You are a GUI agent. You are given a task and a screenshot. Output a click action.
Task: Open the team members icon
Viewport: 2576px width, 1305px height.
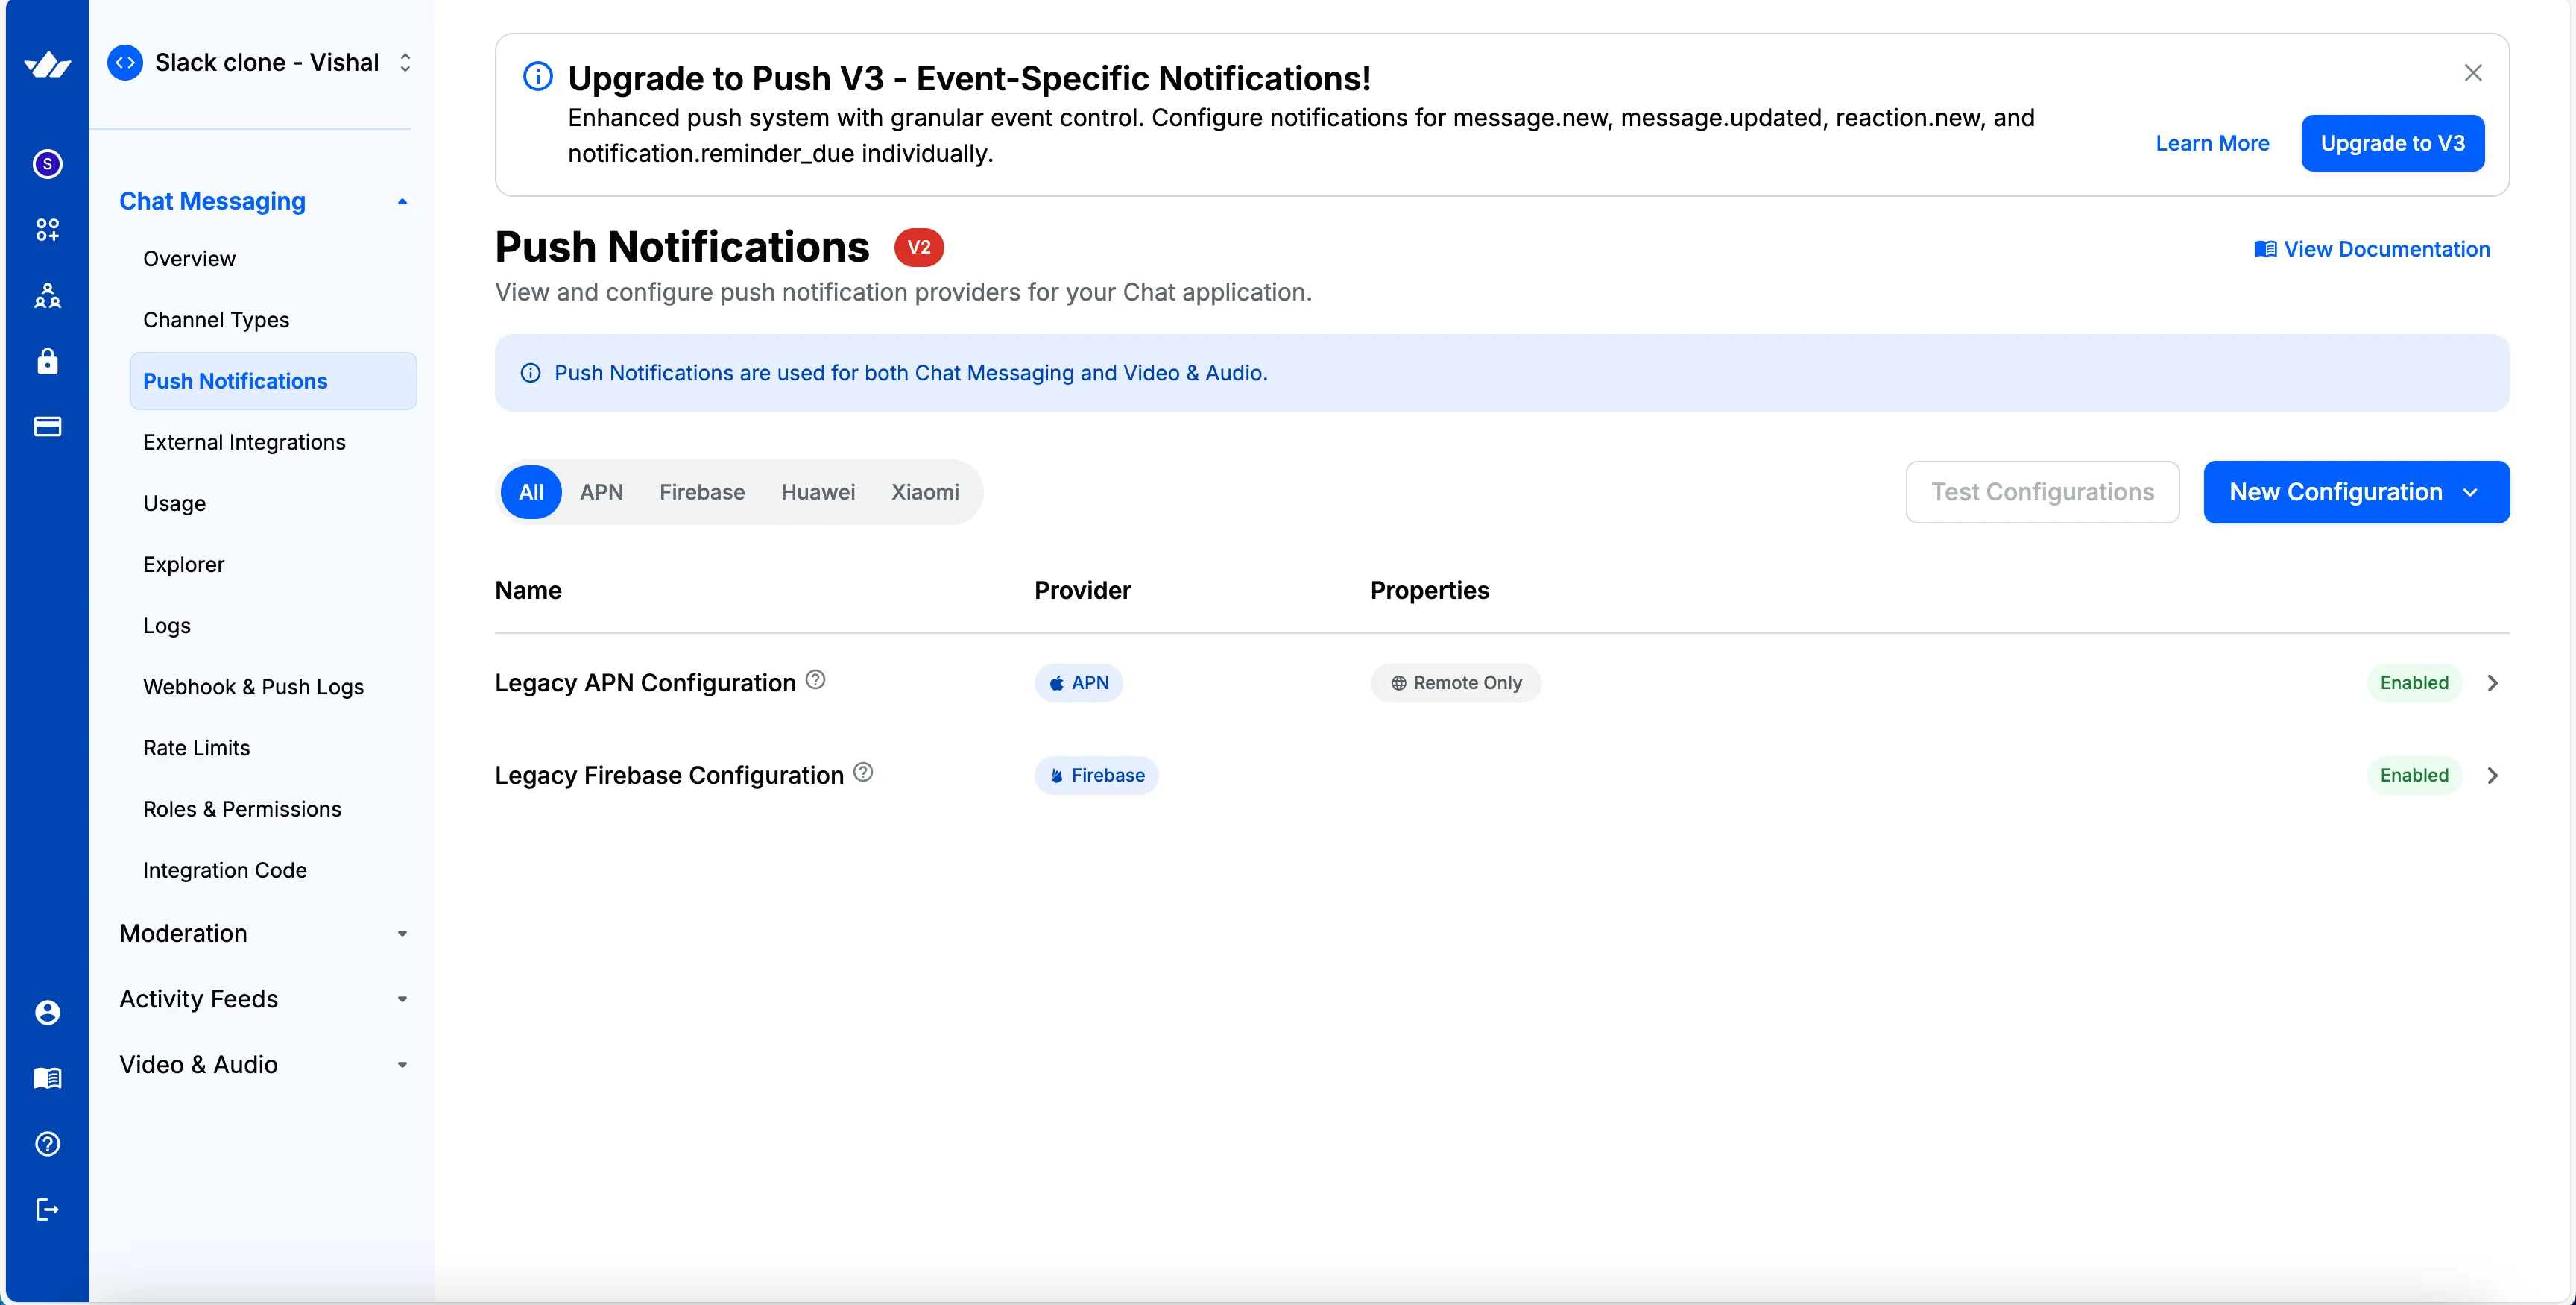tap(47, 295)
